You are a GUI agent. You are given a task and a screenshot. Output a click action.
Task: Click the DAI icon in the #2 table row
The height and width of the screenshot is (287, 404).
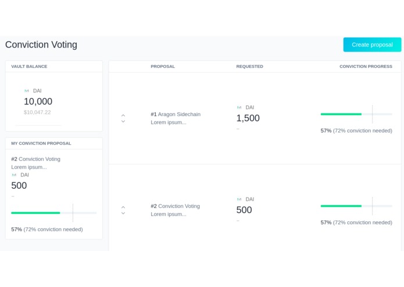pyautogui.click(x=239, y=199)
